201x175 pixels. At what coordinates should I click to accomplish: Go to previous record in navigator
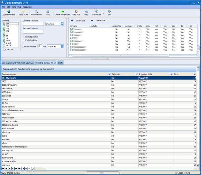pyautogui.click(x=10, y=168)
